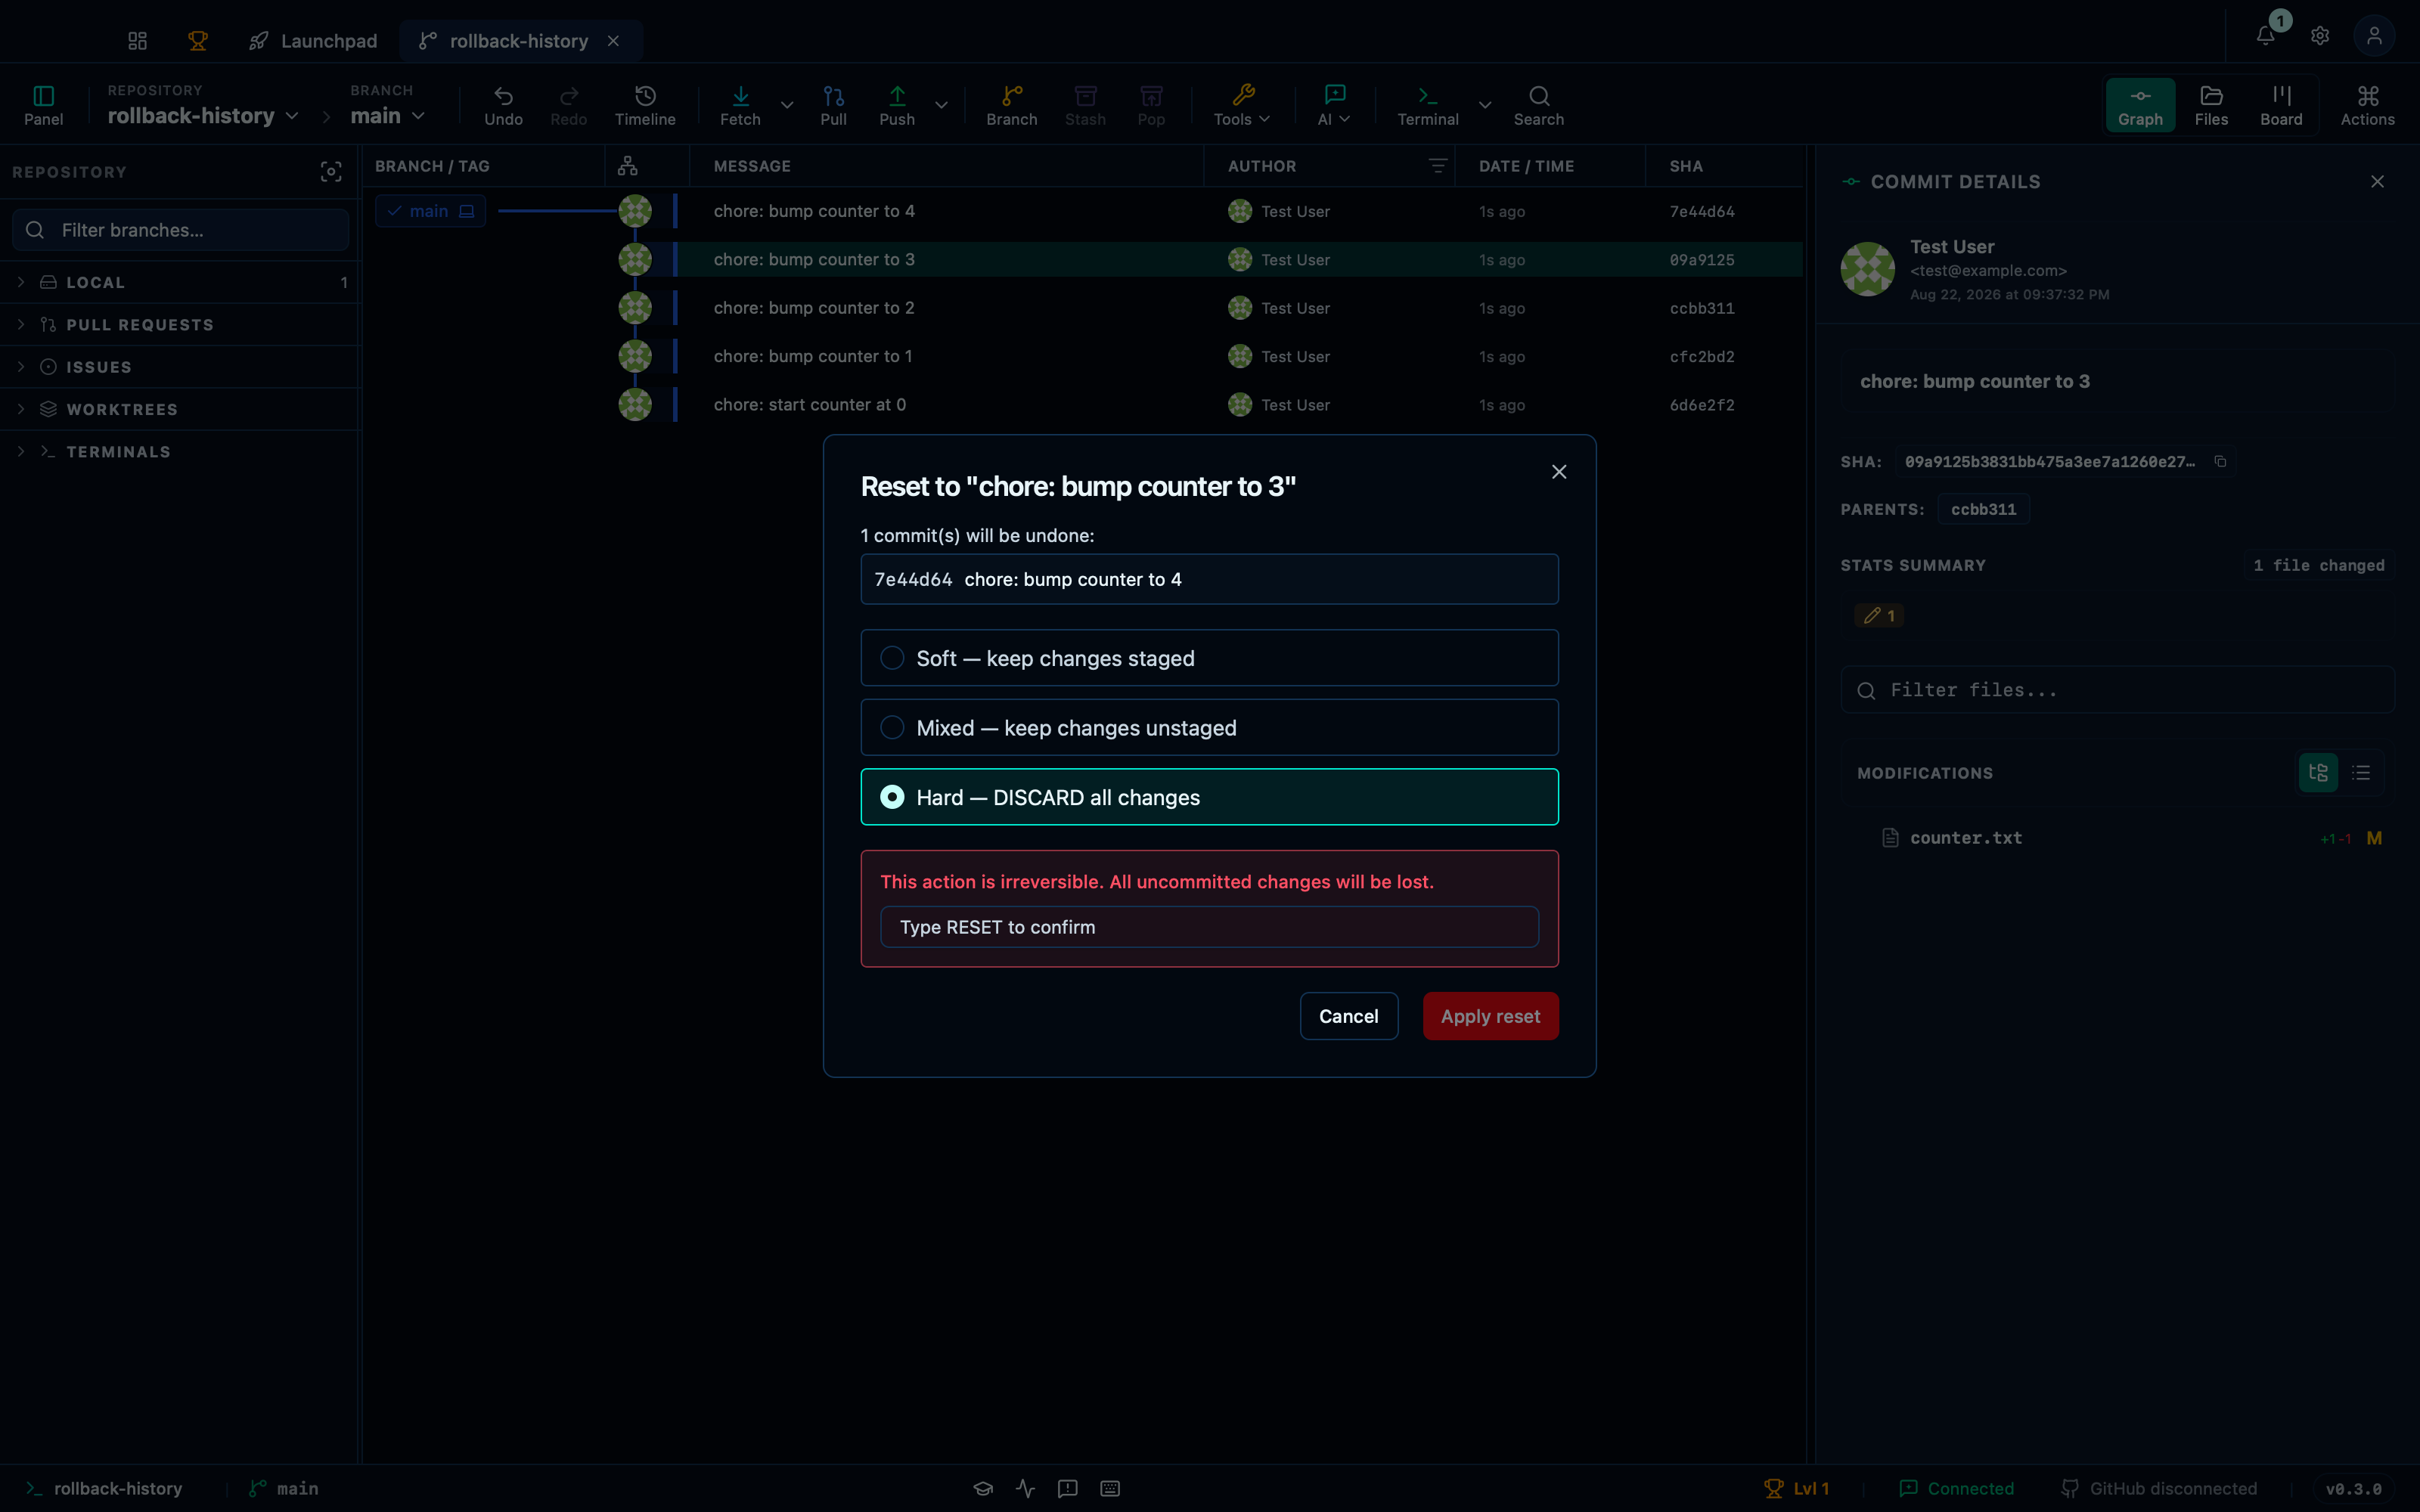
Task: Click the graph column hierarchy icon
Action: click(627, 166)
